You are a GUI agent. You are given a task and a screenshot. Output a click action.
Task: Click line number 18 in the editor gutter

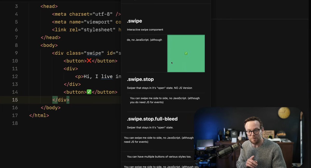click(15, 123)
